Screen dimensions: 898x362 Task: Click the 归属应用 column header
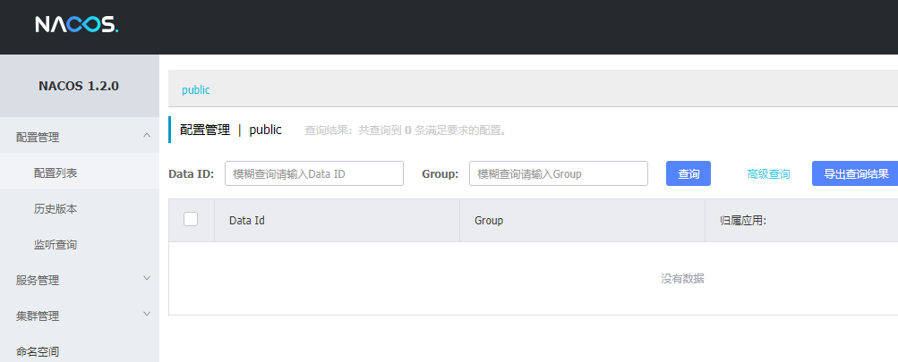pyautogui.click(x=743, y=220)
